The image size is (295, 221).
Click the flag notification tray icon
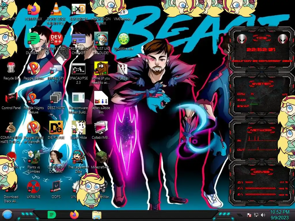tap(249, 215)
